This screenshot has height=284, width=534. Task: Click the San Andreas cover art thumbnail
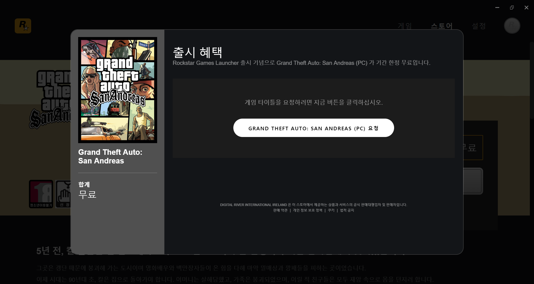(x=118, y=90)
